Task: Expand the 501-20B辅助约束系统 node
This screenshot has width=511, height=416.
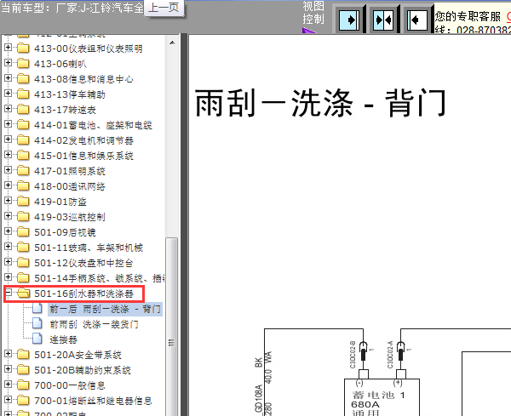Action: [8, 369]
